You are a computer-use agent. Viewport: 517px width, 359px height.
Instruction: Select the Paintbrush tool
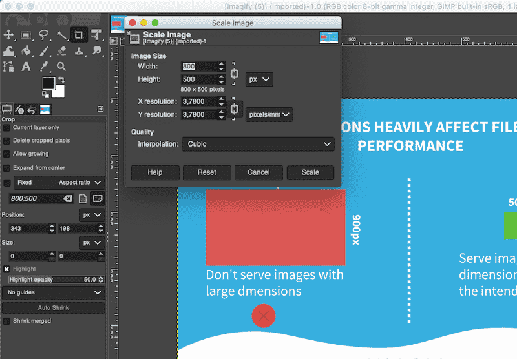point(43,51)
